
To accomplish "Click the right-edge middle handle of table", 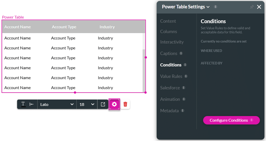I will pos(146,58).
